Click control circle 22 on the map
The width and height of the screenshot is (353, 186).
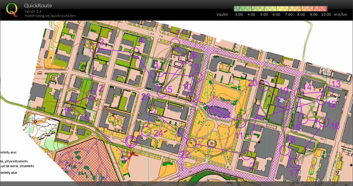point(192,143)
